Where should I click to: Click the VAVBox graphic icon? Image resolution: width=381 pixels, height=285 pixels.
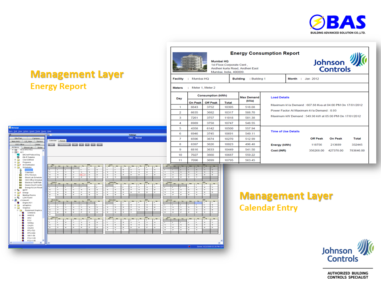(x=23, y=223)
